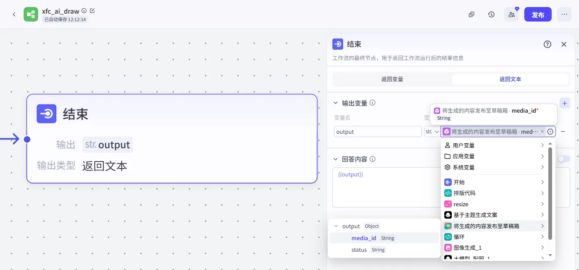Choose the status String field
This screenshot has height=270, width=579.
(x=359, y=250)
